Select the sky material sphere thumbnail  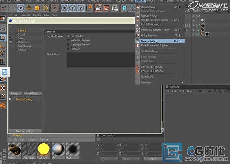[58, 150]
